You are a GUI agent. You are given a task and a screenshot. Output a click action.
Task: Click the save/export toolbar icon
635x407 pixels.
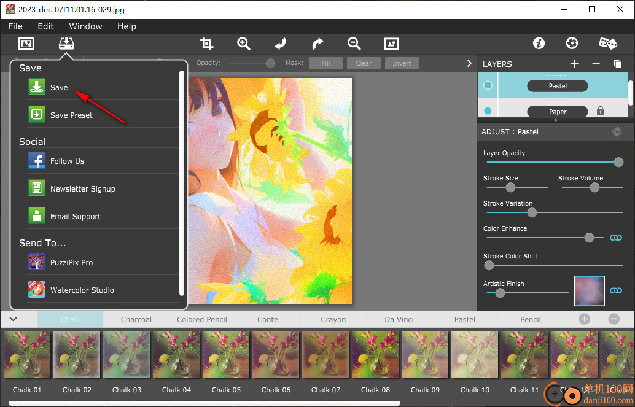click(x=66, y=44)
